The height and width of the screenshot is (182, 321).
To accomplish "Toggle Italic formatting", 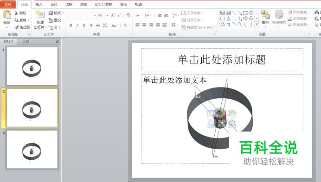I will [77, 25].
